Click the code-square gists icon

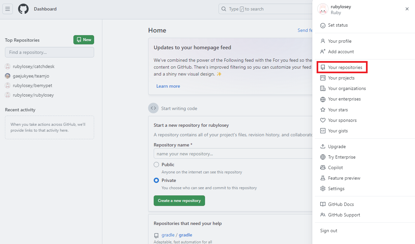(323, 131)
